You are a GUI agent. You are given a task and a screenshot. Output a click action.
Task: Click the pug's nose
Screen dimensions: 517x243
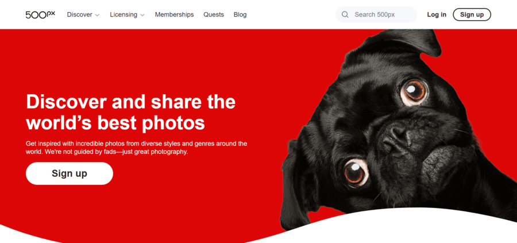pyautogui.click(x=396, y=139)
